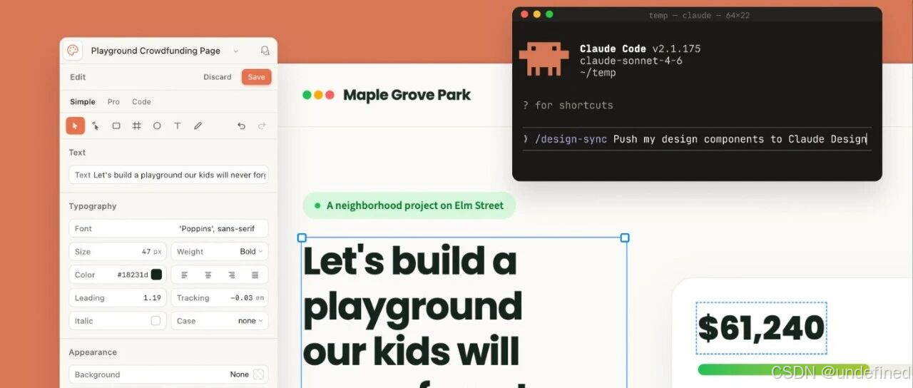
Task: Expand the Playground Crowdfunding Page title dropdown
Action: (x=236, y=51)
